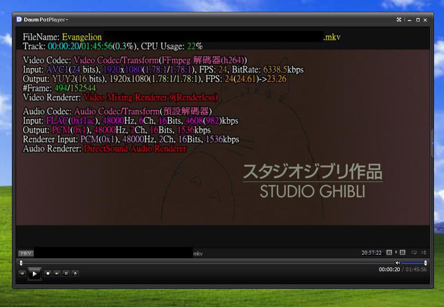This screenshot has width=444, height=307.
Task: Maximize the PotPlayer window
Action: pos(418,20)
